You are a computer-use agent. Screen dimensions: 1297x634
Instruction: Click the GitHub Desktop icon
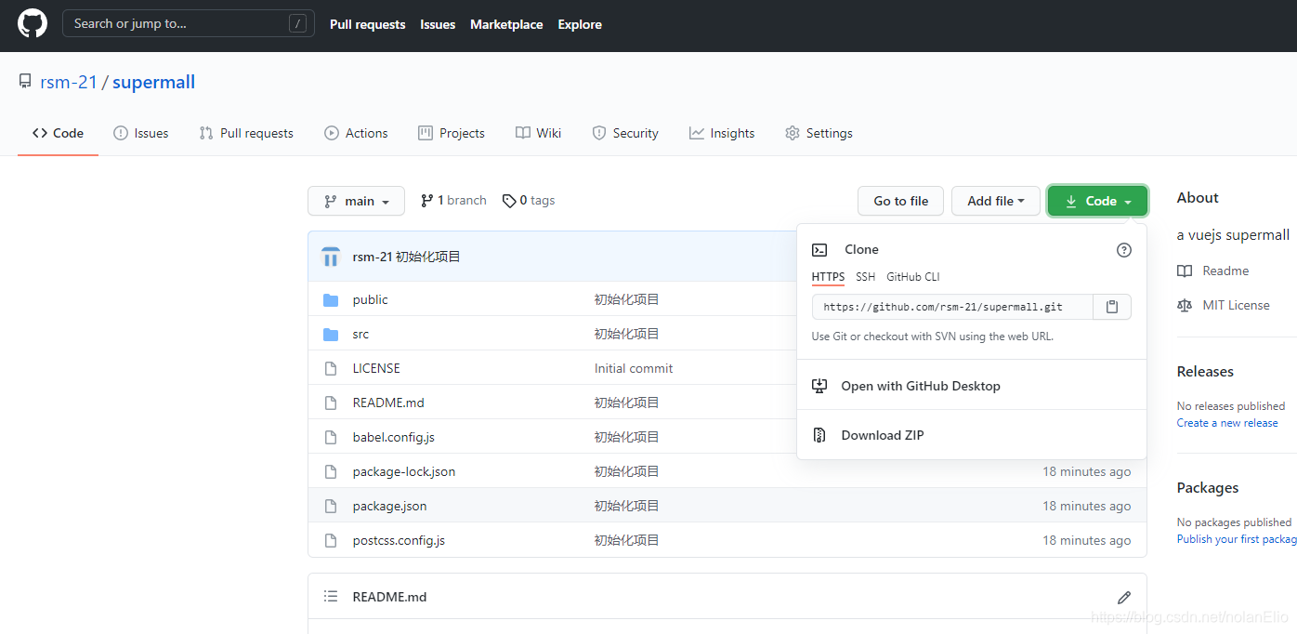point(819,386)
